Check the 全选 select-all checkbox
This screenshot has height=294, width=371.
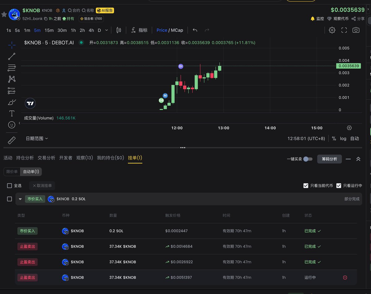click(x=10, y=186)
